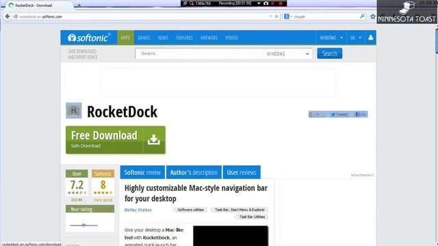Click the RocketDock app icon thumbnail
438x246 pixels.
tap(74, 111)
